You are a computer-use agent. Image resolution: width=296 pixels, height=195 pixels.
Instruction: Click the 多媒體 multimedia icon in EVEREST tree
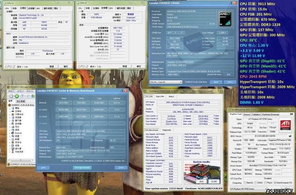pyautogui.click(x=13, y=124)
